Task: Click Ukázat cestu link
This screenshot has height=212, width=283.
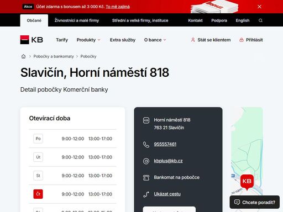Action: click(x=167, y=194)
